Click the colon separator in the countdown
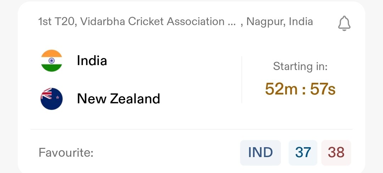383x173 pixels. pyautogui.click(x=303, y=90)
